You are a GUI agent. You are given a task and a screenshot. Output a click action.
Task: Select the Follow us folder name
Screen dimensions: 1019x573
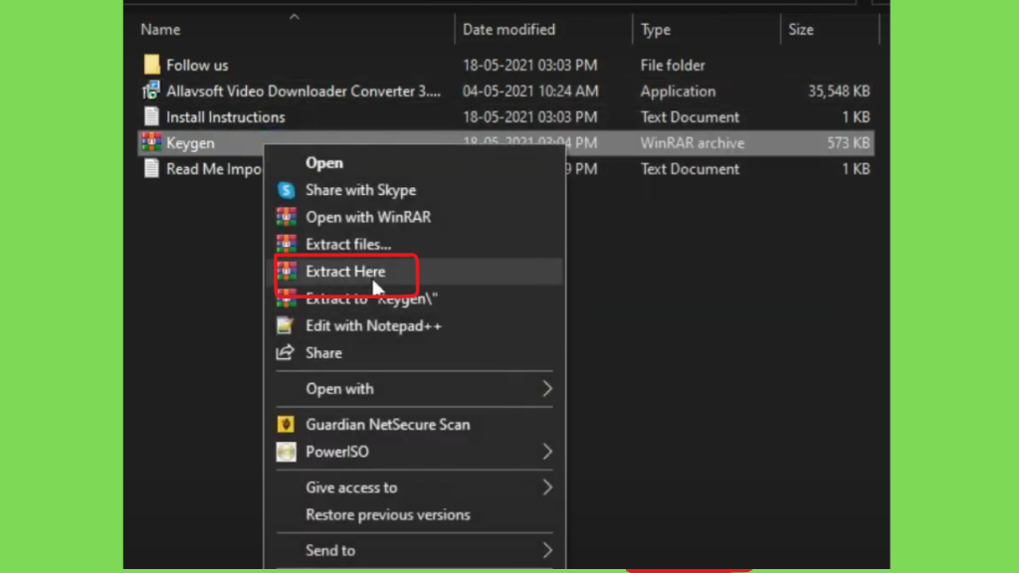197,65
